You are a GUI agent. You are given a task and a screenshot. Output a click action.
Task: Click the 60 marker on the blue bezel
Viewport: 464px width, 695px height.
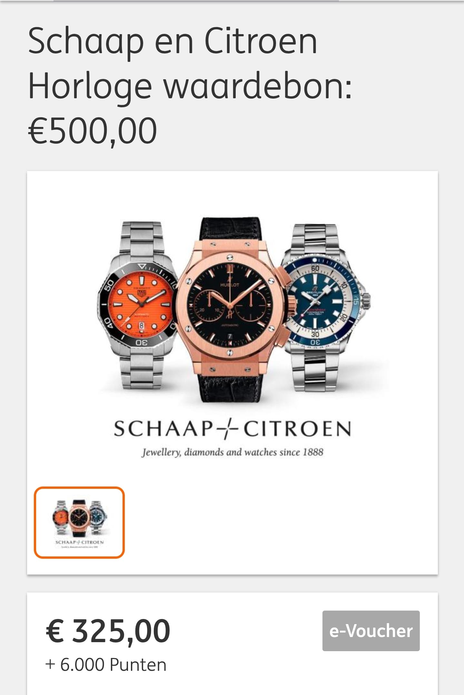(x=315, y=268)
